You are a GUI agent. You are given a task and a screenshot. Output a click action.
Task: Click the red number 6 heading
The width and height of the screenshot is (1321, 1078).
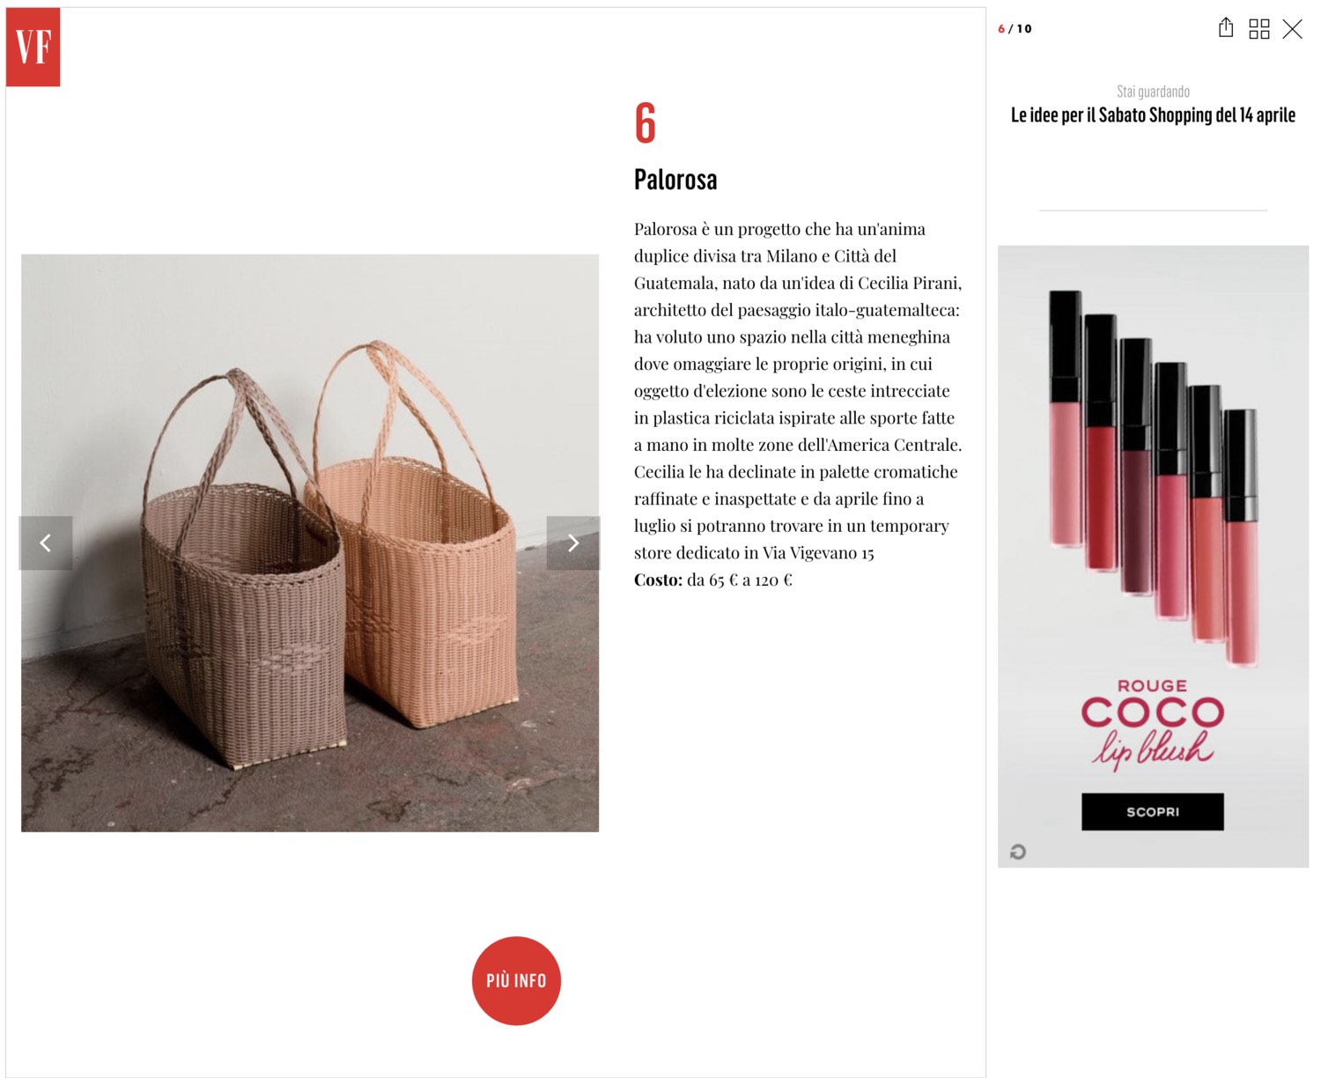[x=646, y=122]
